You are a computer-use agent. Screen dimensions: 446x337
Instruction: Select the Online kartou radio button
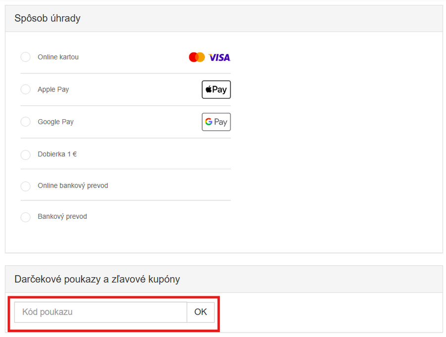(x=26, y=57)
